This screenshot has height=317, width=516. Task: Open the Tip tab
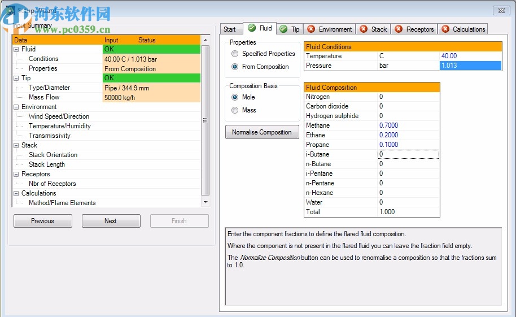290,29
